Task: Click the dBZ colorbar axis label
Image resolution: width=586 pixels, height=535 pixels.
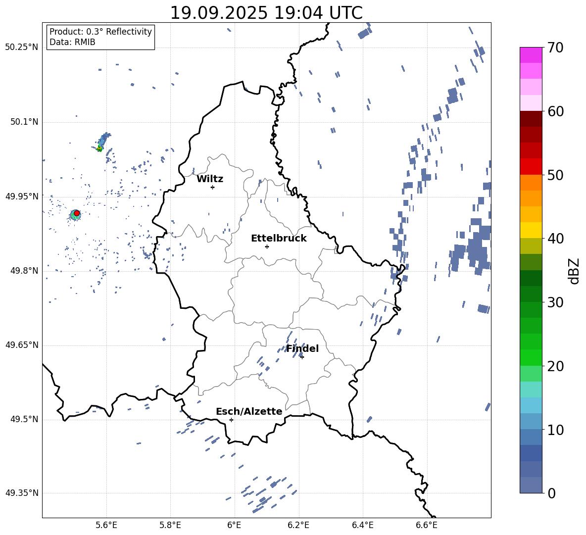Action: (x=575, y=271)
